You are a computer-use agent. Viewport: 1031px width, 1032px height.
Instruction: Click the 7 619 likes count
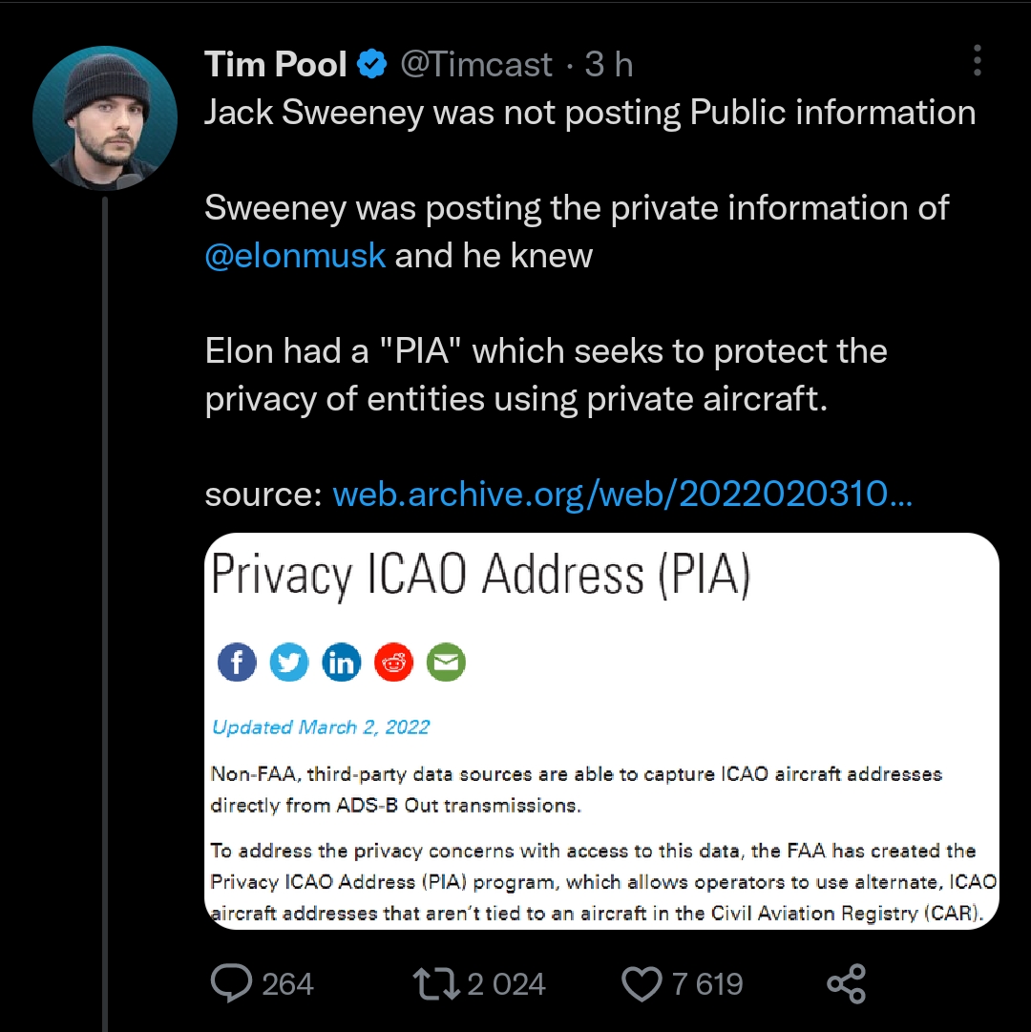(707, 984)
